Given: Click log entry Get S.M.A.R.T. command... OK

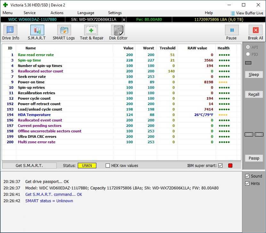Looking at the screenshot, I should tap(53, 195).
